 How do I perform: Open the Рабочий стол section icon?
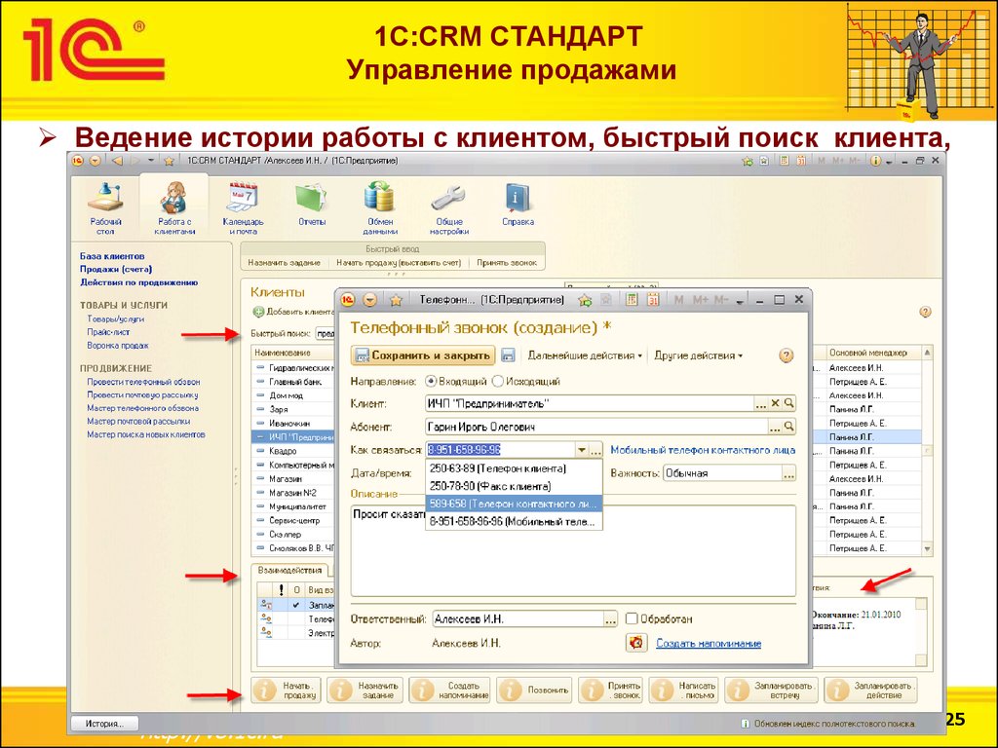coord(105,199)
